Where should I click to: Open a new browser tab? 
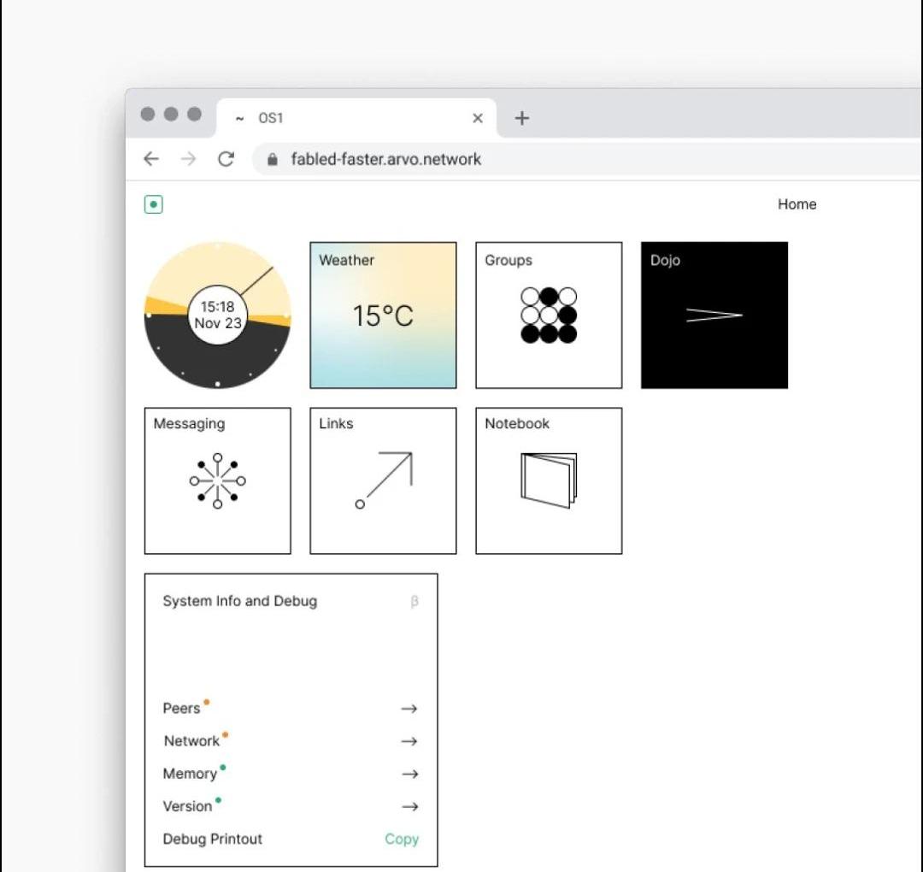[x=522, y=118]
